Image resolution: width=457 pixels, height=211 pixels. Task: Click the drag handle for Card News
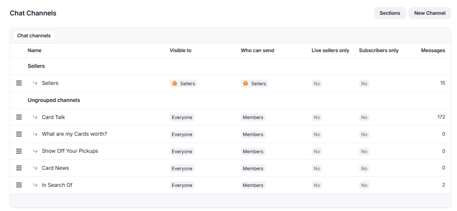click(19, 168)
